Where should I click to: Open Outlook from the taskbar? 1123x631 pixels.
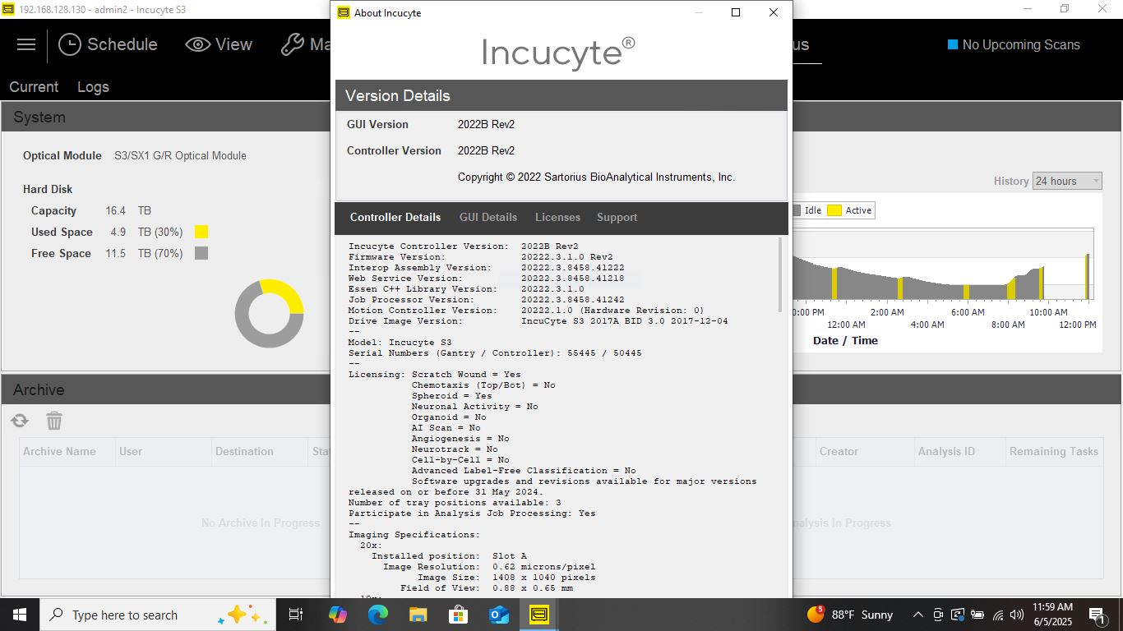498,615
